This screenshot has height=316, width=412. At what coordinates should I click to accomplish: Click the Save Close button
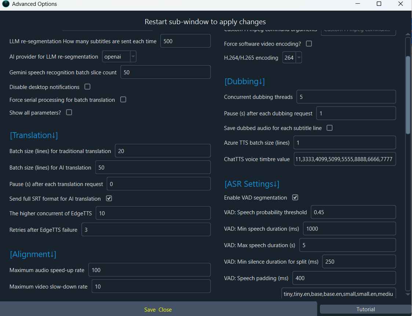click(158, 309)
